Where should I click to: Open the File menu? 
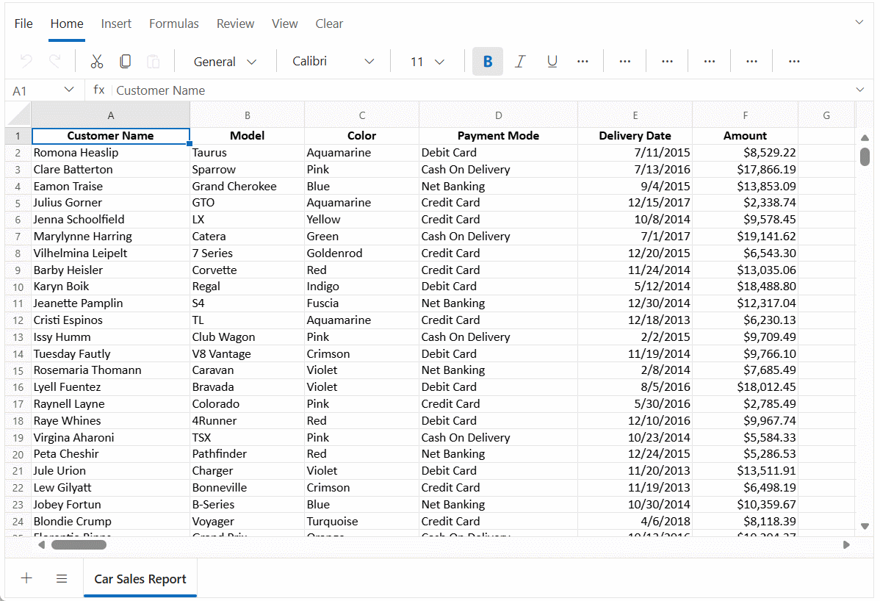(x=24, y=24)
